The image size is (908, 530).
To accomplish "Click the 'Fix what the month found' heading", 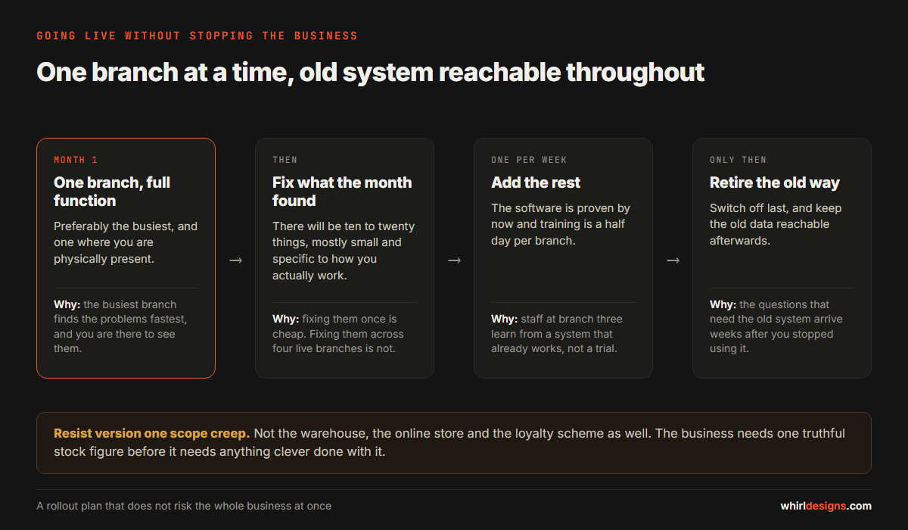I will click(342, 192).
